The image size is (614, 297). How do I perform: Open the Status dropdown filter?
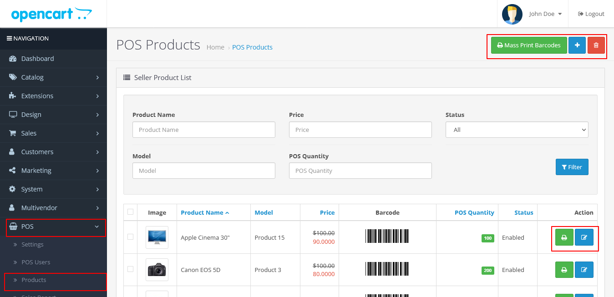[517, 130]
